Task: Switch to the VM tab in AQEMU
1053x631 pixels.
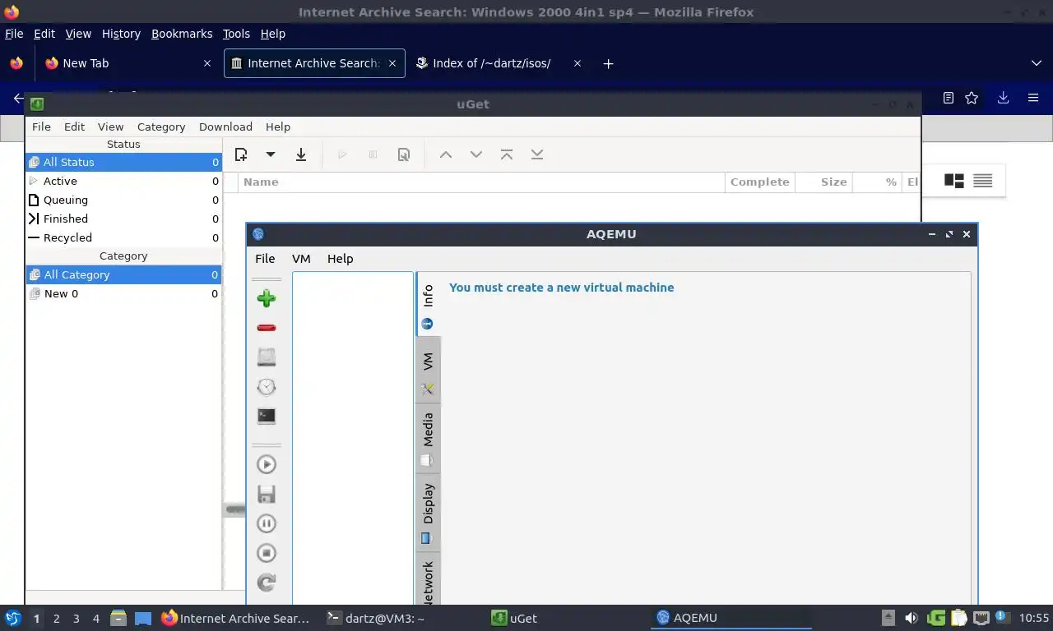Action: pyautogui.click(x=428, y=370)
